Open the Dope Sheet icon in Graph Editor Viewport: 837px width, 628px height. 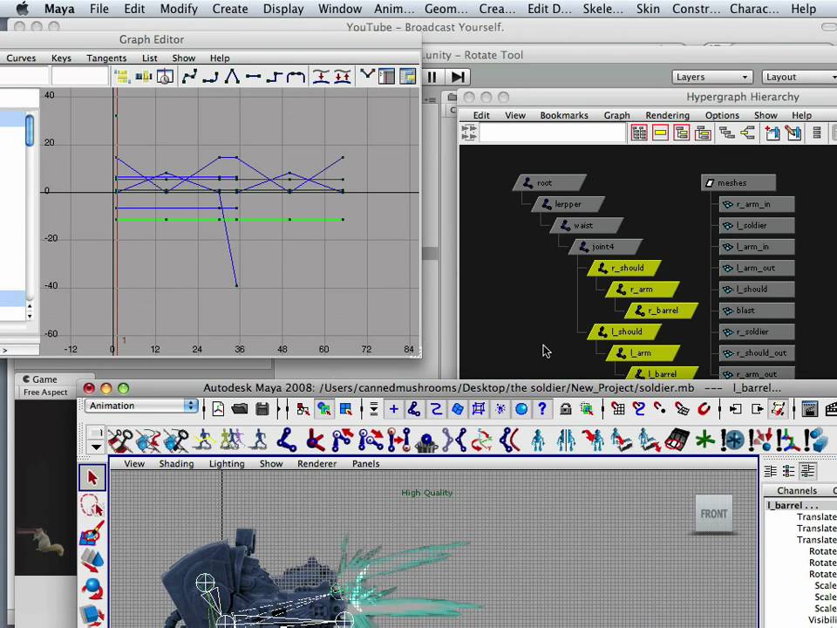click(x=386, y=77)
